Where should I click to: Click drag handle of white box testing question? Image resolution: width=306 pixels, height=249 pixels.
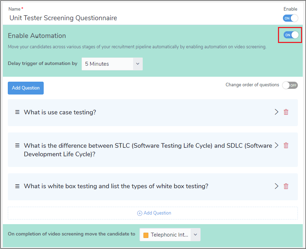17,186
